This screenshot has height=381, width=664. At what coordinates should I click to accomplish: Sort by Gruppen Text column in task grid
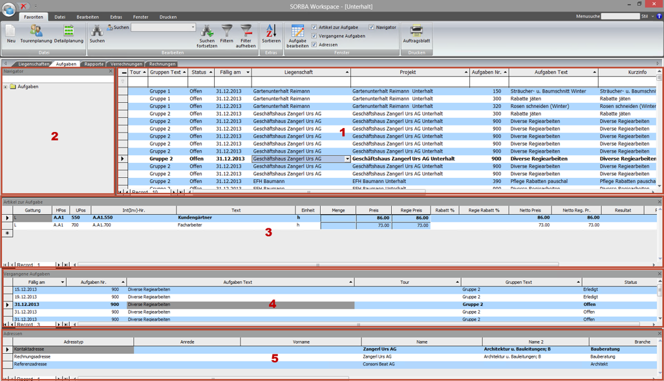(167, 72)
